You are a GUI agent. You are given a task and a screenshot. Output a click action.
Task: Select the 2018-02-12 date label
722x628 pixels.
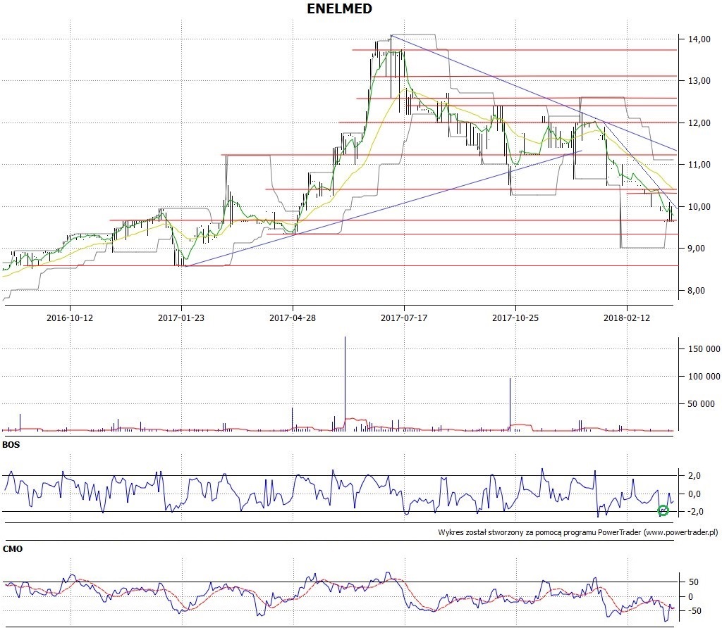click(x=627, y=318)
